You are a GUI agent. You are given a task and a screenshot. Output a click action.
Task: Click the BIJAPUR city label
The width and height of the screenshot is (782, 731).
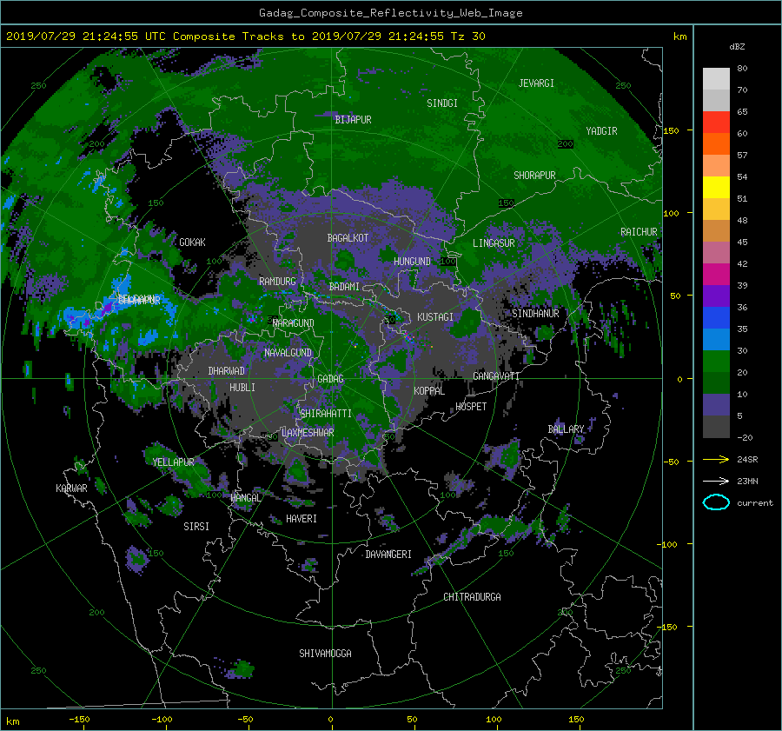pyautogui.click(x=353, y=120)
